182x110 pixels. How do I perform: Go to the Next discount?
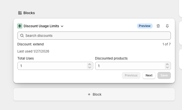[149, 75]
